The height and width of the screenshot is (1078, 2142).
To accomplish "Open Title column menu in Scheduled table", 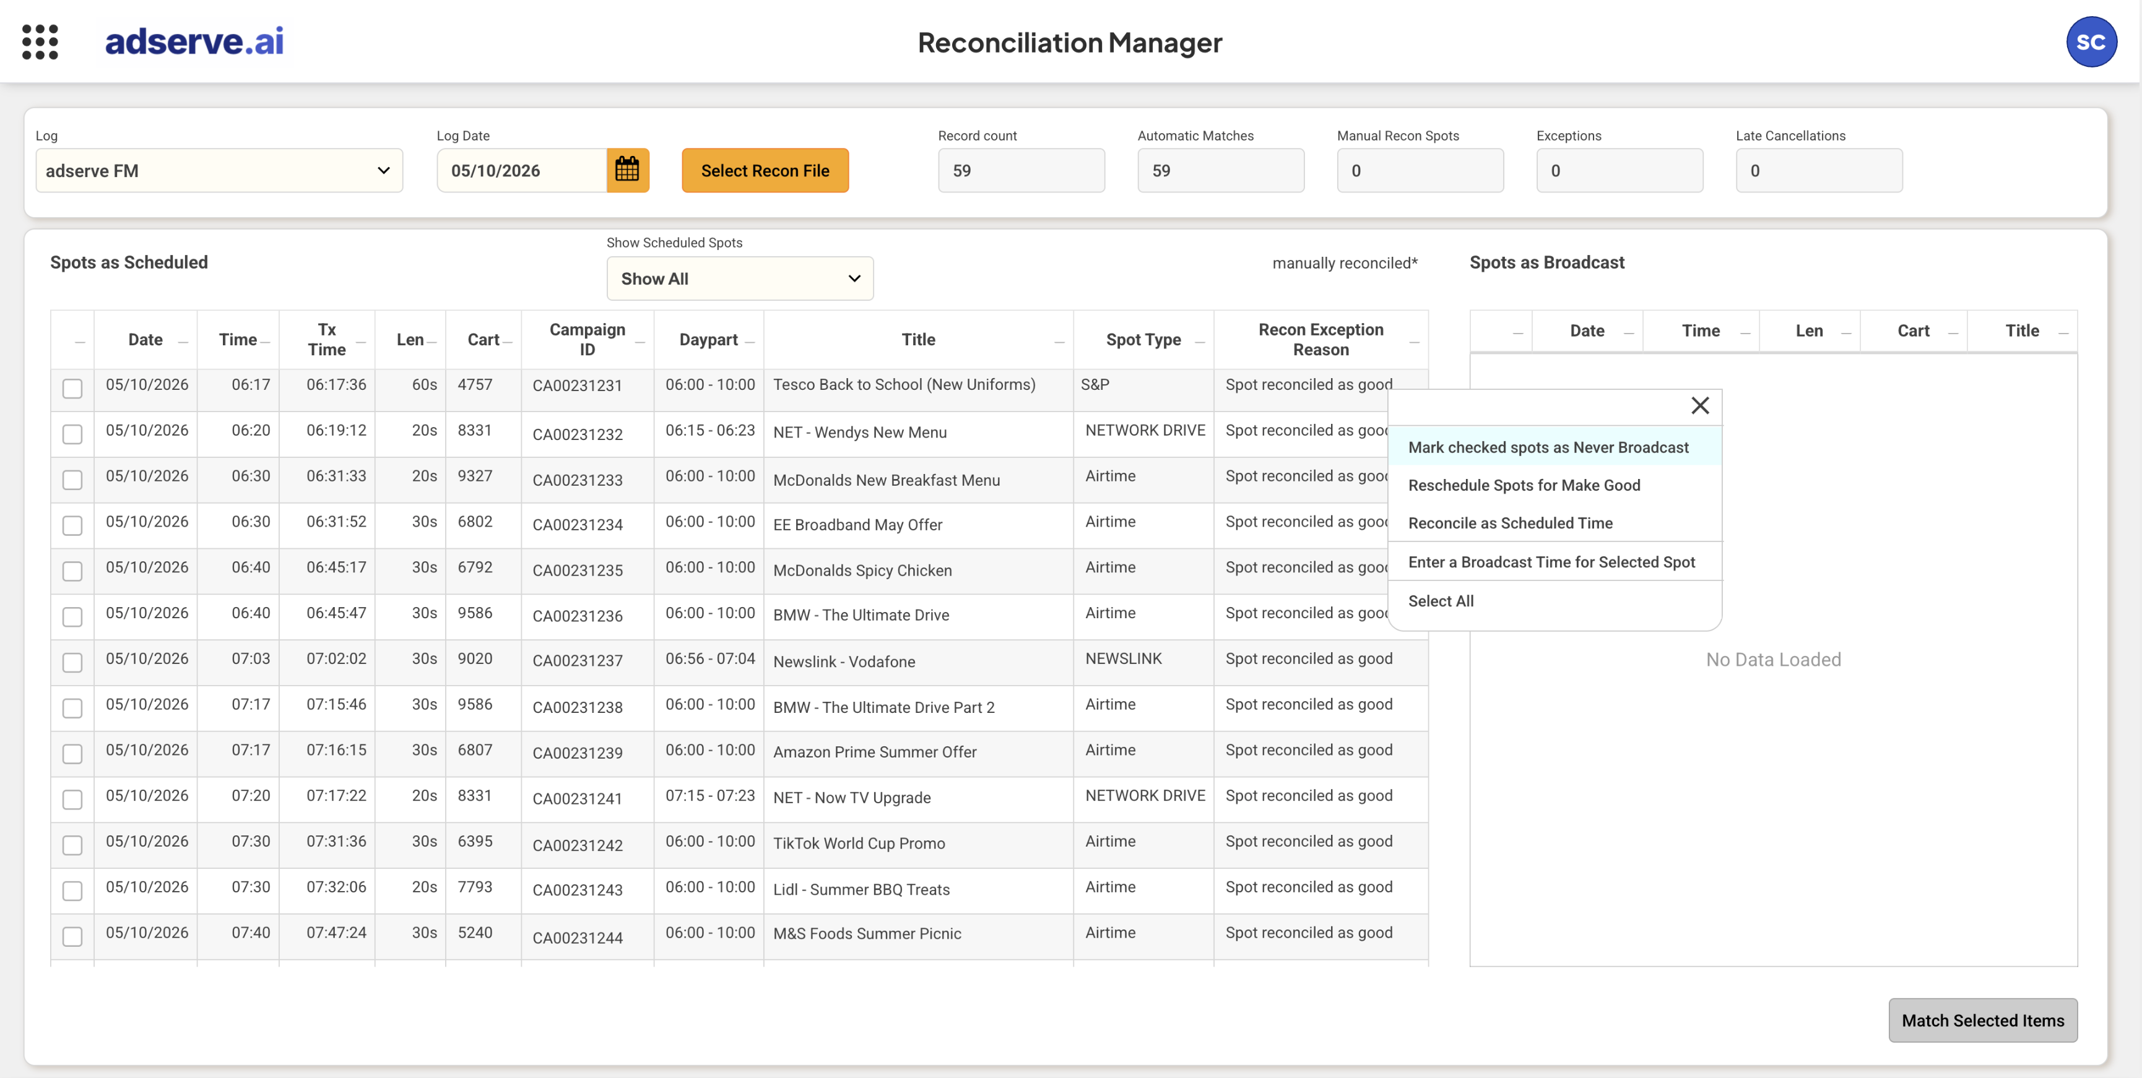I will tap(1059, 342).
